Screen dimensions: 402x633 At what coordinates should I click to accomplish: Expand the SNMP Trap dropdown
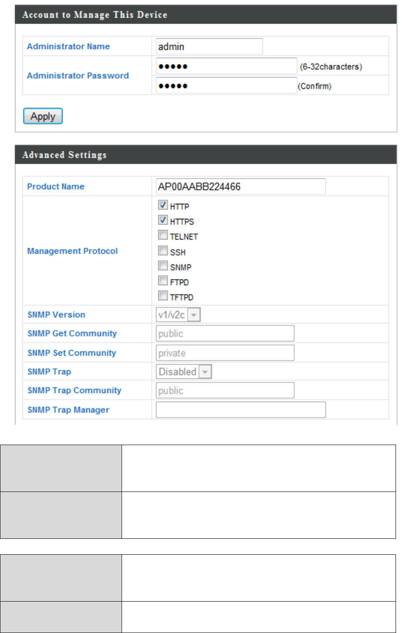[184, 372]
